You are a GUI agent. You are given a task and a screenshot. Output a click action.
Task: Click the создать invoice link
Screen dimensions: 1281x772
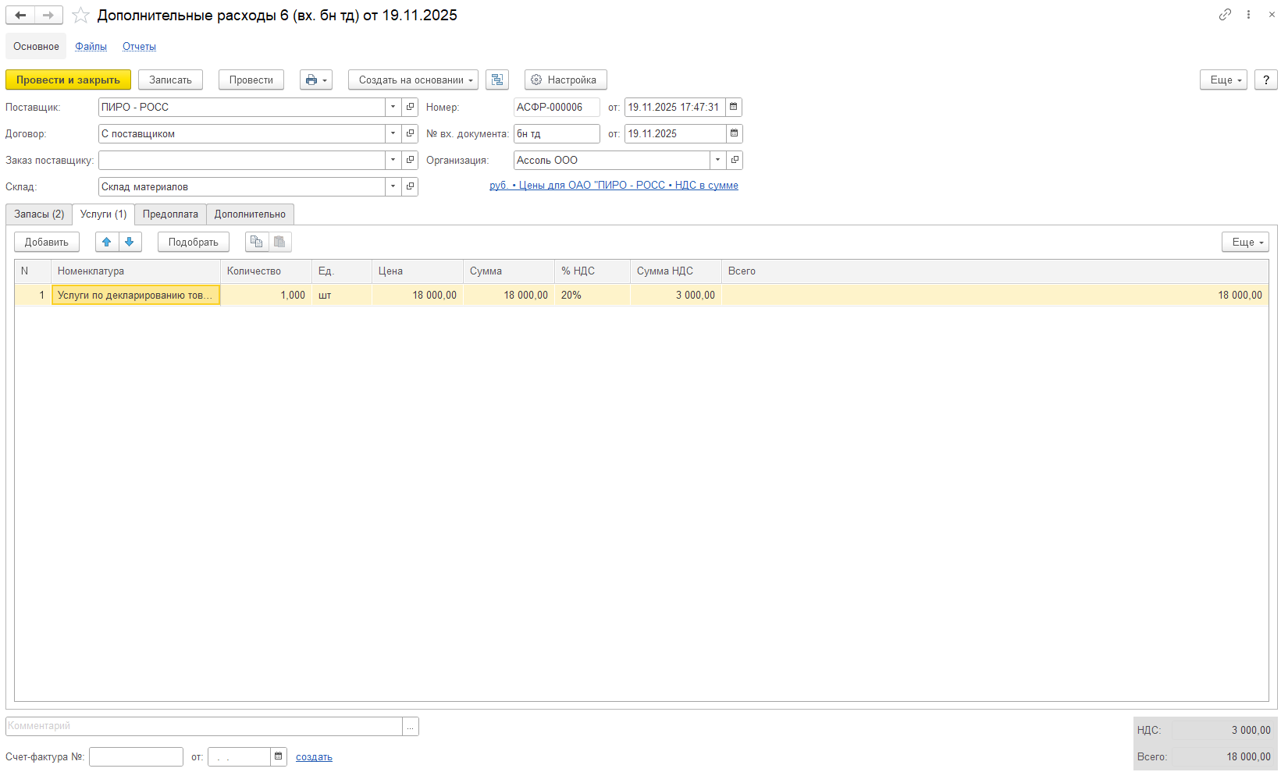click(x=314, y=756)
